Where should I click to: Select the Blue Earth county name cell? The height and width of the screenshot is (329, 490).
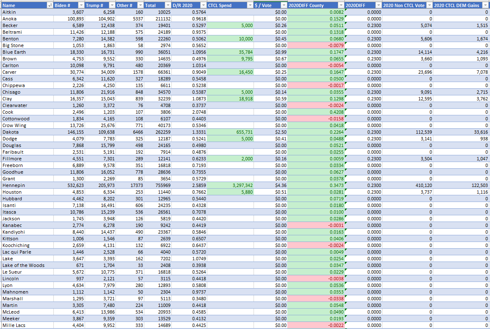27,52
